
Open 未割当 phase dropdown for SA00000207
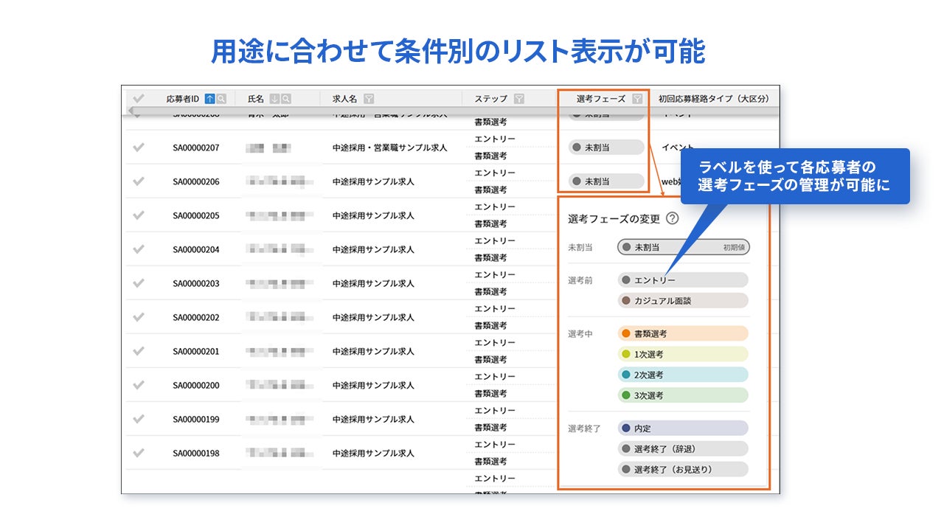pos(606,147)
